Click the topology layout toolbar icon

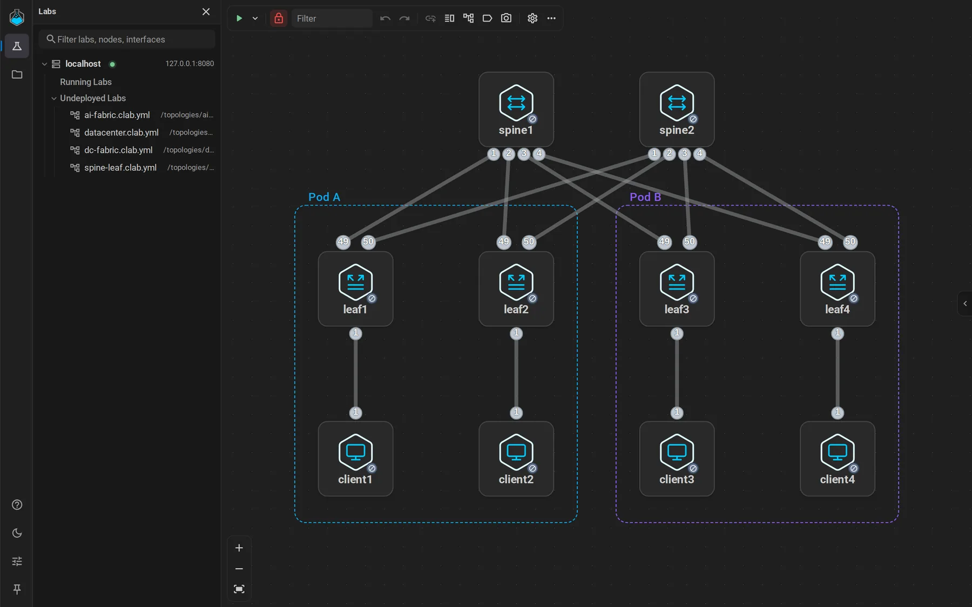(x=468, y=18)
